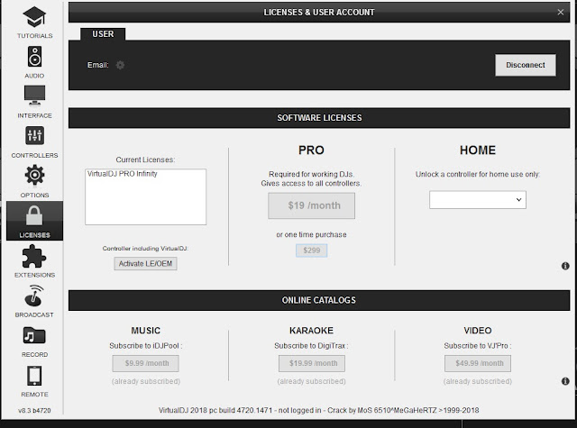
Task: Click 'Current Licenses:' label
Action: point(145,159)
